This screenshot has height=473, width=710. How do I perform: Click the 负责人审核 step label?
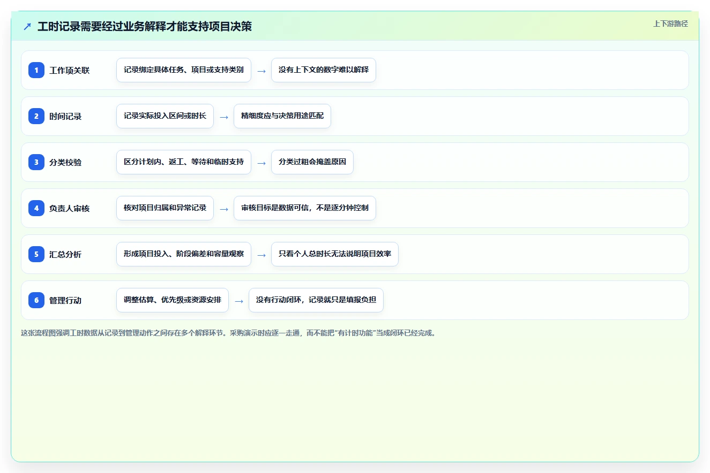(70, 208)
